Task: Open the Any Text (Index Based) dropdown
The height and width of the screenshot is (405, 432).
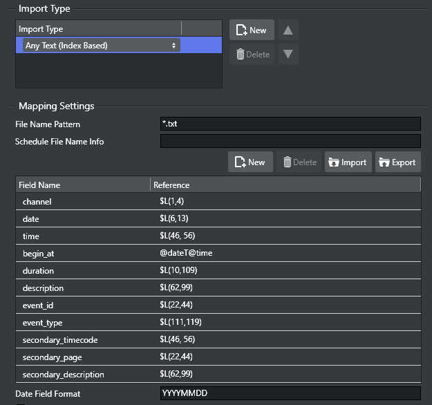Action: point(101,46)
